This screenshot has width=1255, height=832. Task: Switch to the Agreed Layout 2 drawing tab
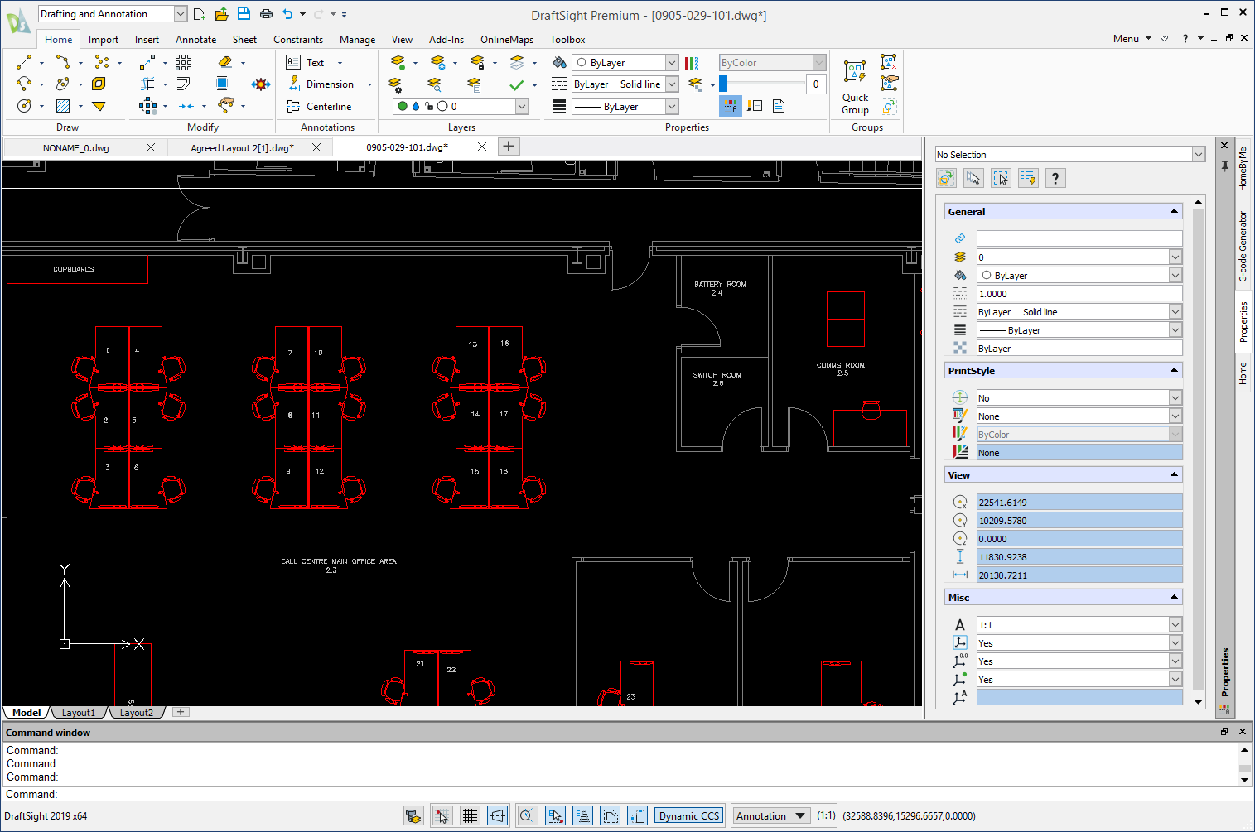240,147
